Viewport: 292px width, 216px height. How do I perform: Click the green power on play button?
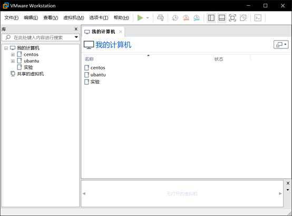pyautogui.click(x=140, y=18)
